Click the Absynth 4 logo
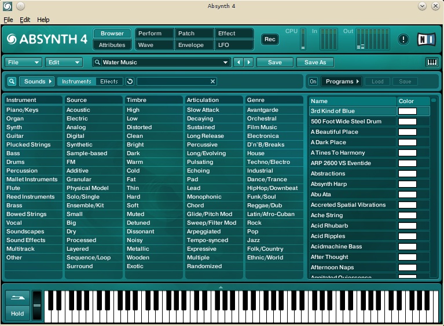 [47, 39]
